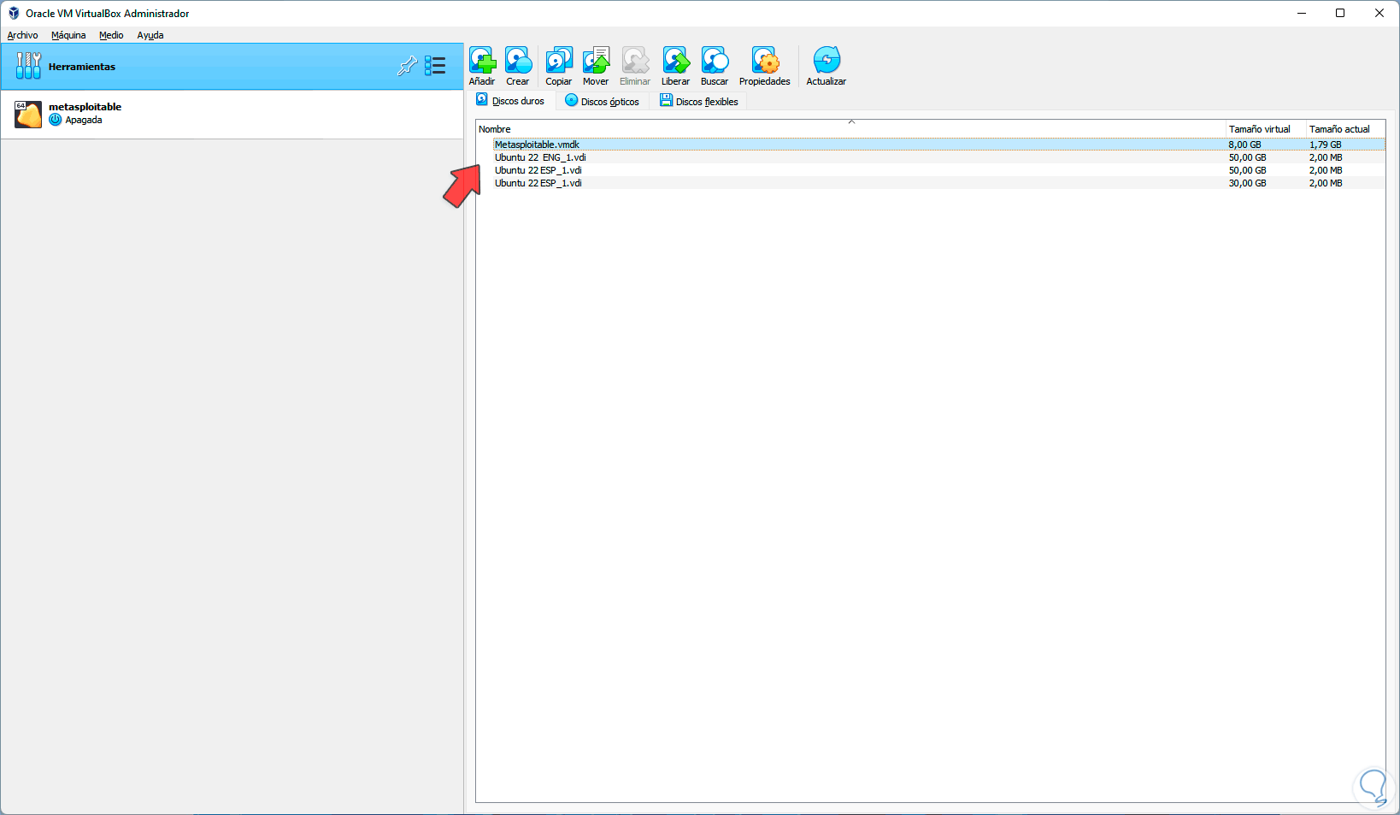Close the VirtualBox window
Screen dimensions: 1400x815
click(x=1379, y=13)
